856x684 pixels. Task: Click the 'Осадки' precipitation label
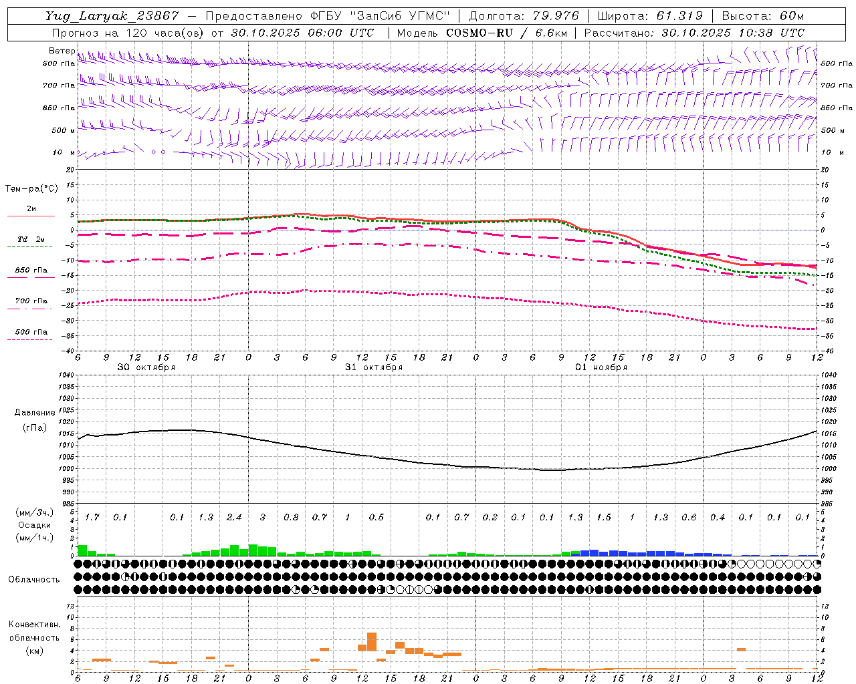click(x=35, y=525)
